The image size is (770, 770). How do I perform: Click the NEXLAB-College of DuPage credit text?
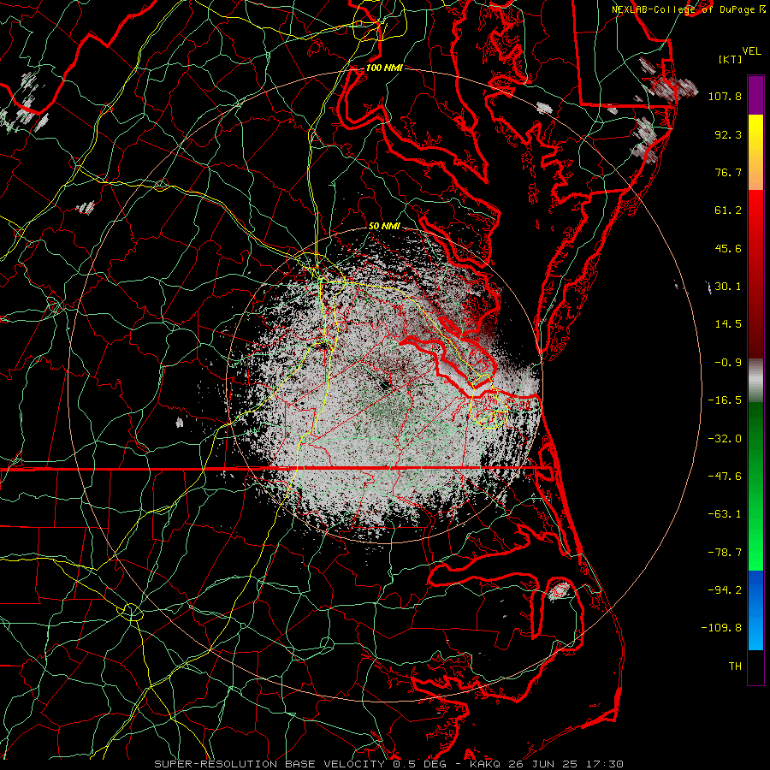click(684, 9)
